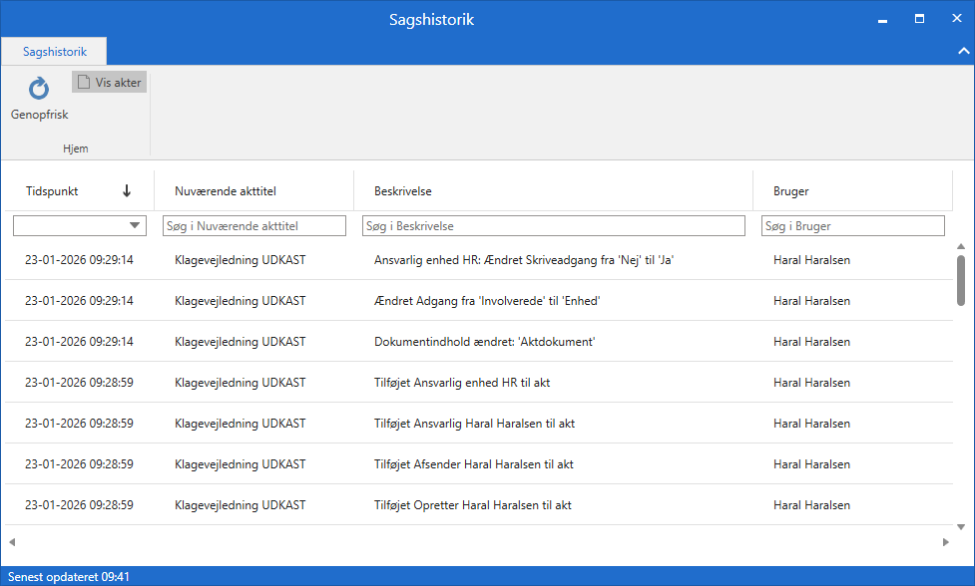Select 'Tilføjet Afsender Haral Haralsen til akt'
Image resolution: width=975 pixels, height=586 pixels.
[x=474, y=465]
